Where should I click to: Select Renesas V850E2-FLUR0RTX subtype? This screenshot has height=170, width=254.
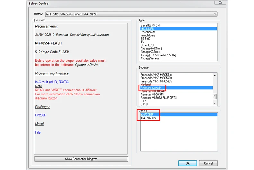177,98
